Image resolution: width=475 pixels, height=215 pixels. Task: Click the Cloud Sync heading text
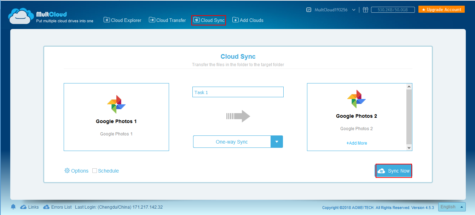tap(238, 57)
